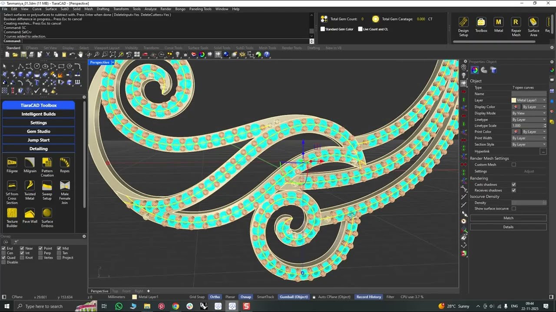Open Srf from Cross Section tool

point(12,193)
